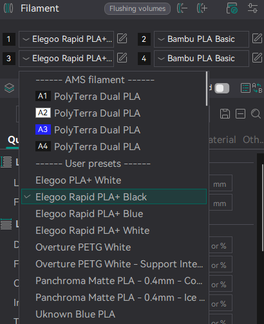The height and width of the screenshot is (324, 264).
Task: Edit filament 2 preset
Action: pyautogui.click(x=257, y=39)
